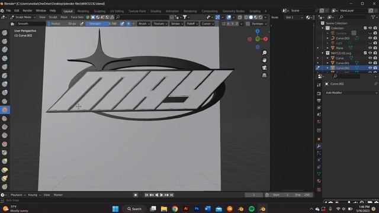Adjust the brush Radius slider
The height and width of the screenshot is (213, 379).
63,24
